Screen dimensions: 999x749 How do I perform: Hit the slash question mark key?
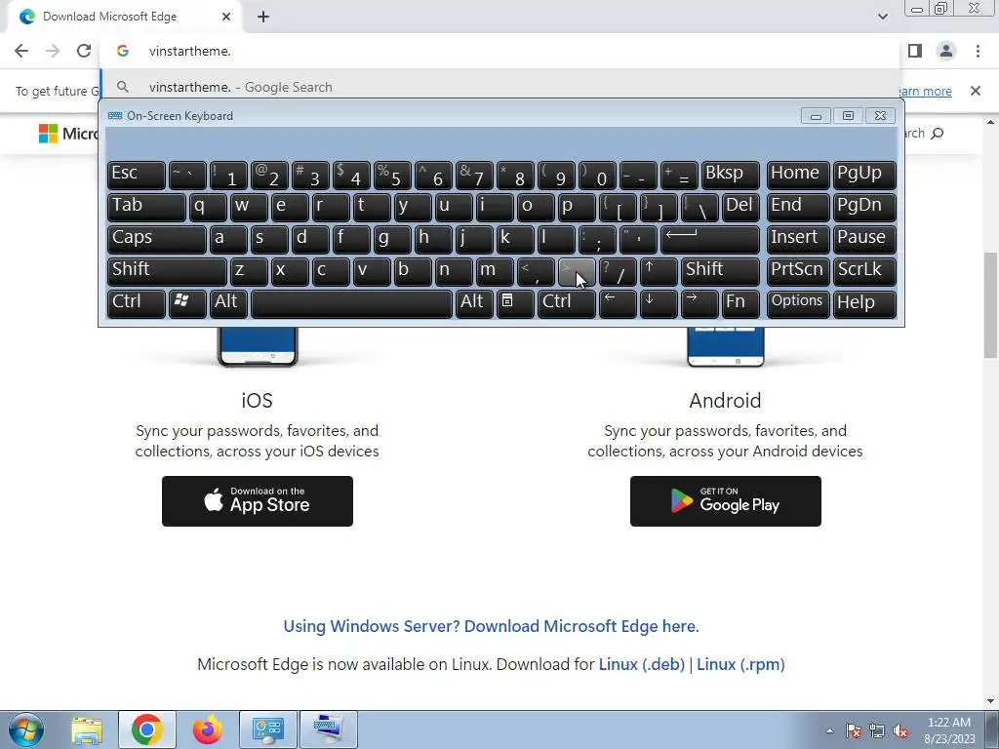point(618,271)
